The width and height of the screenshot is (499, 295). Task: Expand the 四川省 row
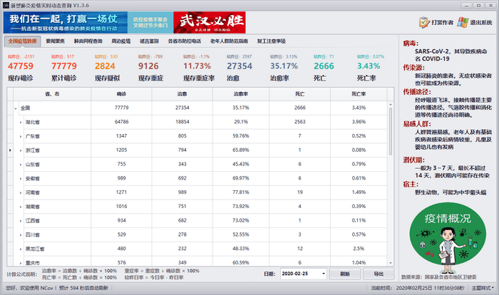(x=21, y=235)
